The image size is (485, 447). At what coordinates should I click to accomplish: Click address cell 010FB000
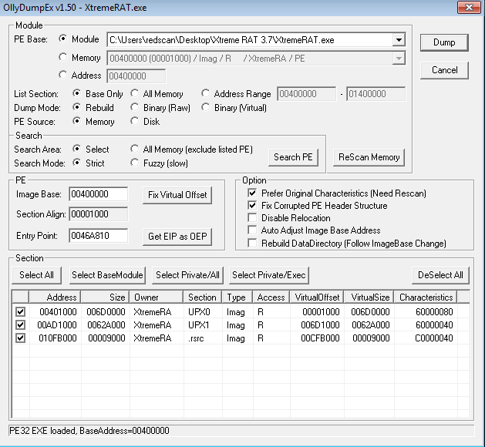(x=58, y=338)
